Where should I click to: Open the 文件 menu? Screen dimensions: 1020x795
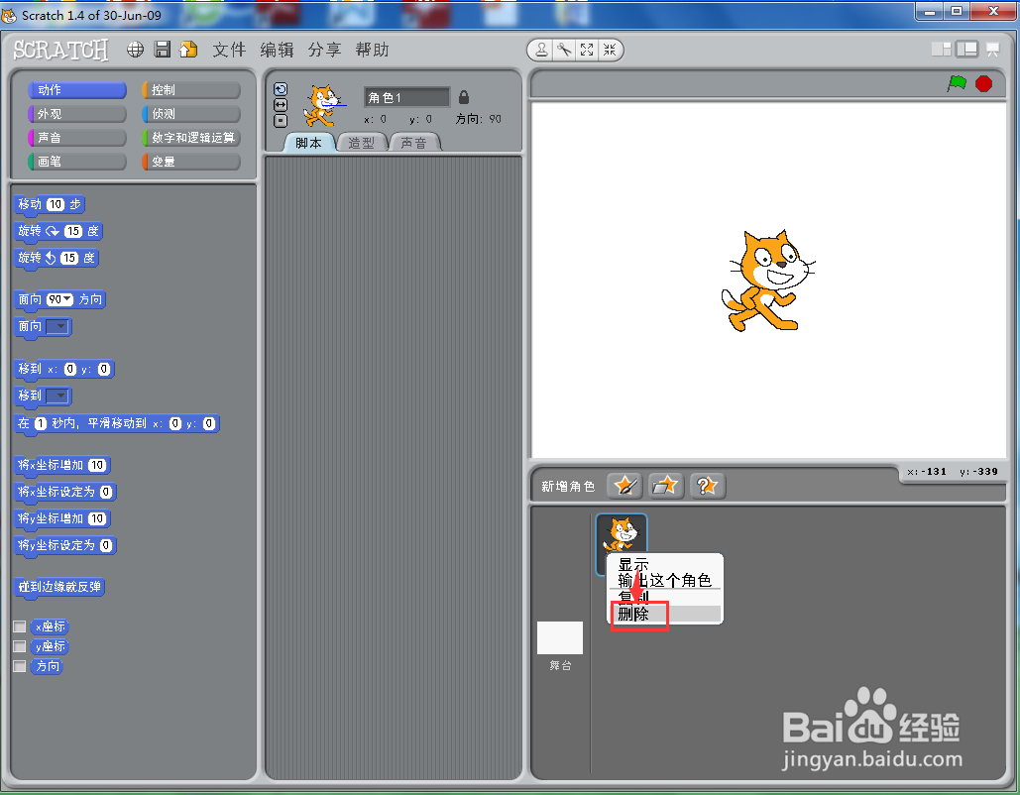pyautogui.click(x=229, y=50)
